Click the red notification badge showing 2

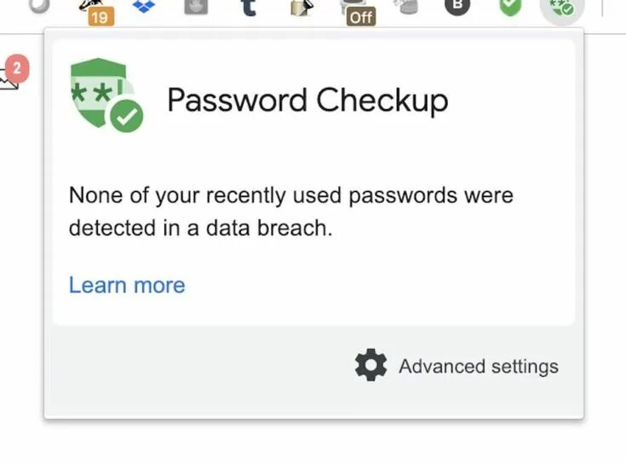(x=17, y=68)
